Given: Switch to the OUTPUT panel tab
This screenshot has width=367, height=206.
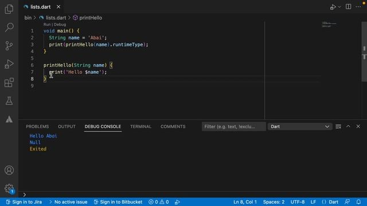Looking at the screenshot, I should pos(67,126).
